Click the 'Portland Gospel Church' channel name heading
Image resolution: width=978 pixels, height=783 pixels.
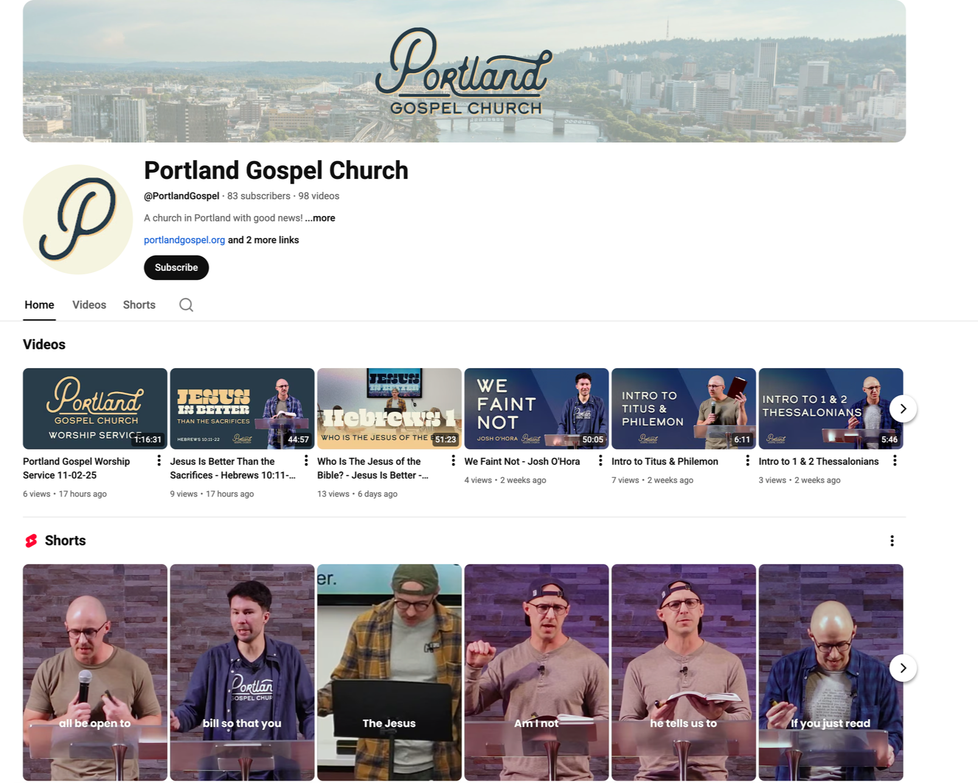point(276,170)
